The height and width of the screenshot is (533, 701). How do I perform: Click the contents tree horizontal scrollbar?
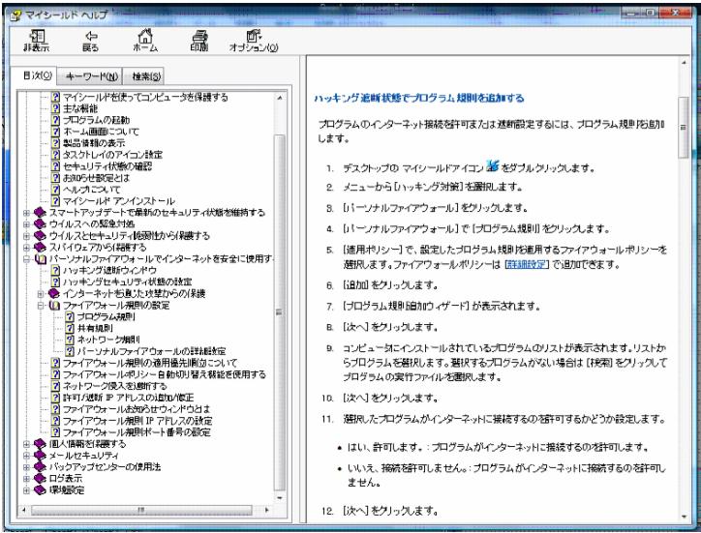145,507
